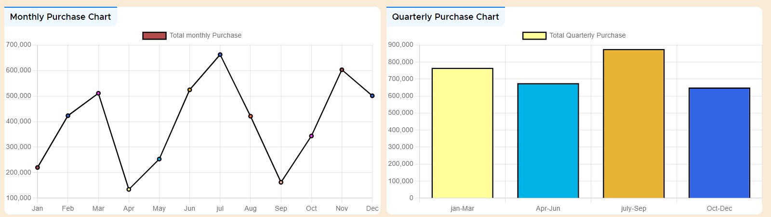Click the Monthly Purchase Chart tab header

61,17
